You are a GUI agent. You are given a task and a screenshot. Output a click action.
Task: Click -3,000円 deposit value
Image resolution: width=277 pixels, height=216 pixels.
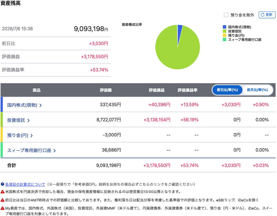[112, 135]
